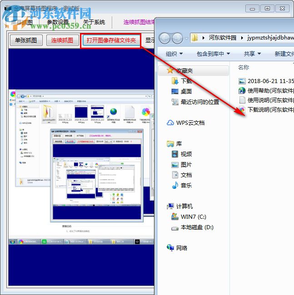The height and width of the screenshot is (295, 294).
Task: Click the 下载 folder icon
Action: click(175, 81)
